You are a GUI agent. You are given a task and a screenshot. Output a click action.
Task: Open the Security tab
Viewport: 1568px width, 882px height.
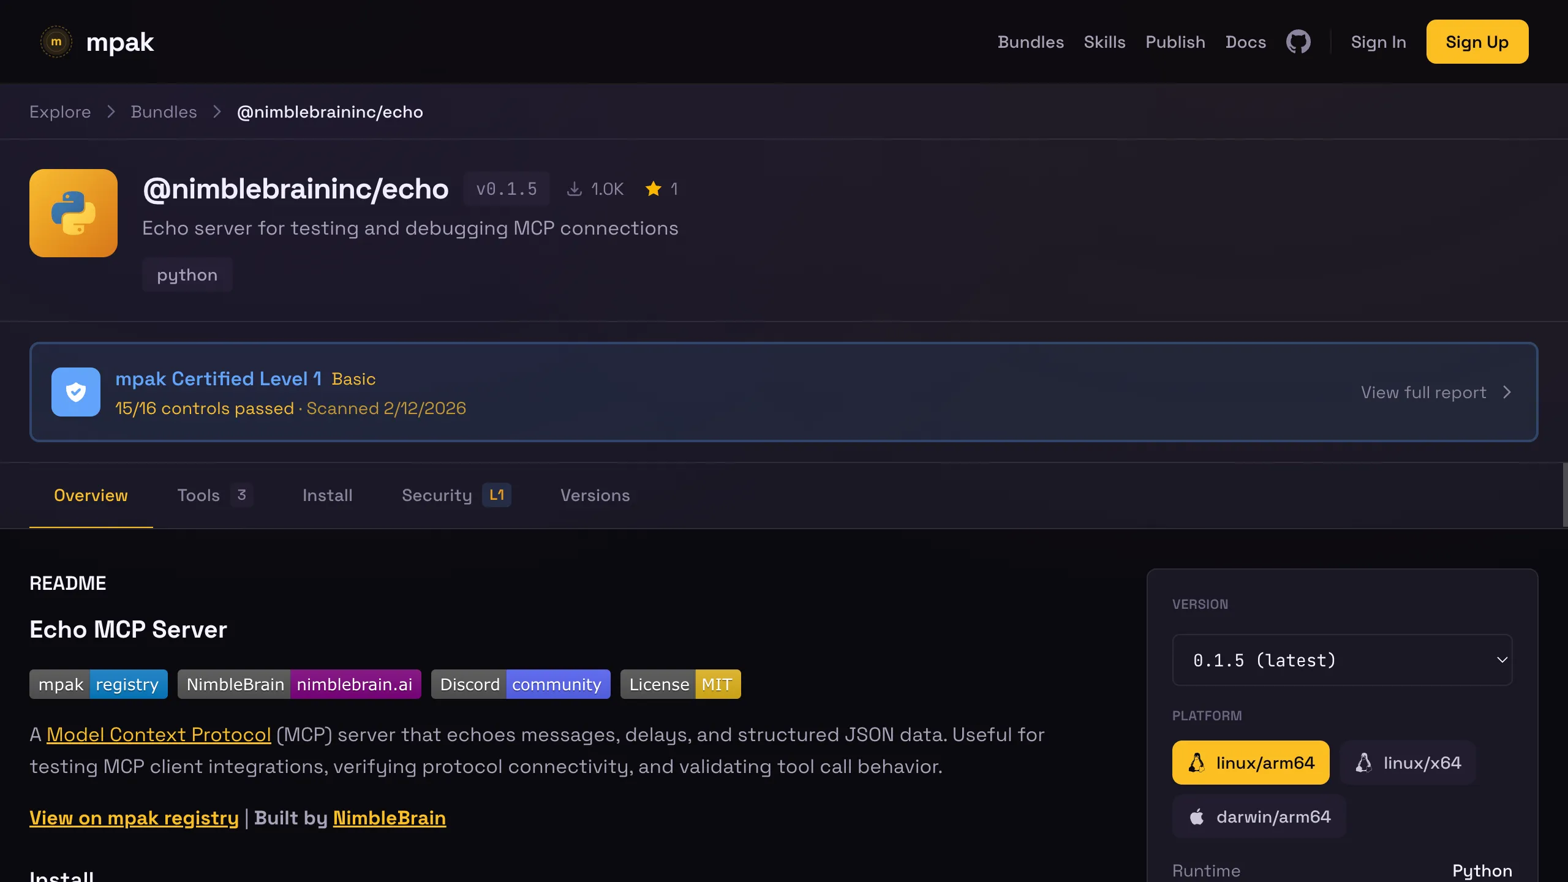point(437,495)
